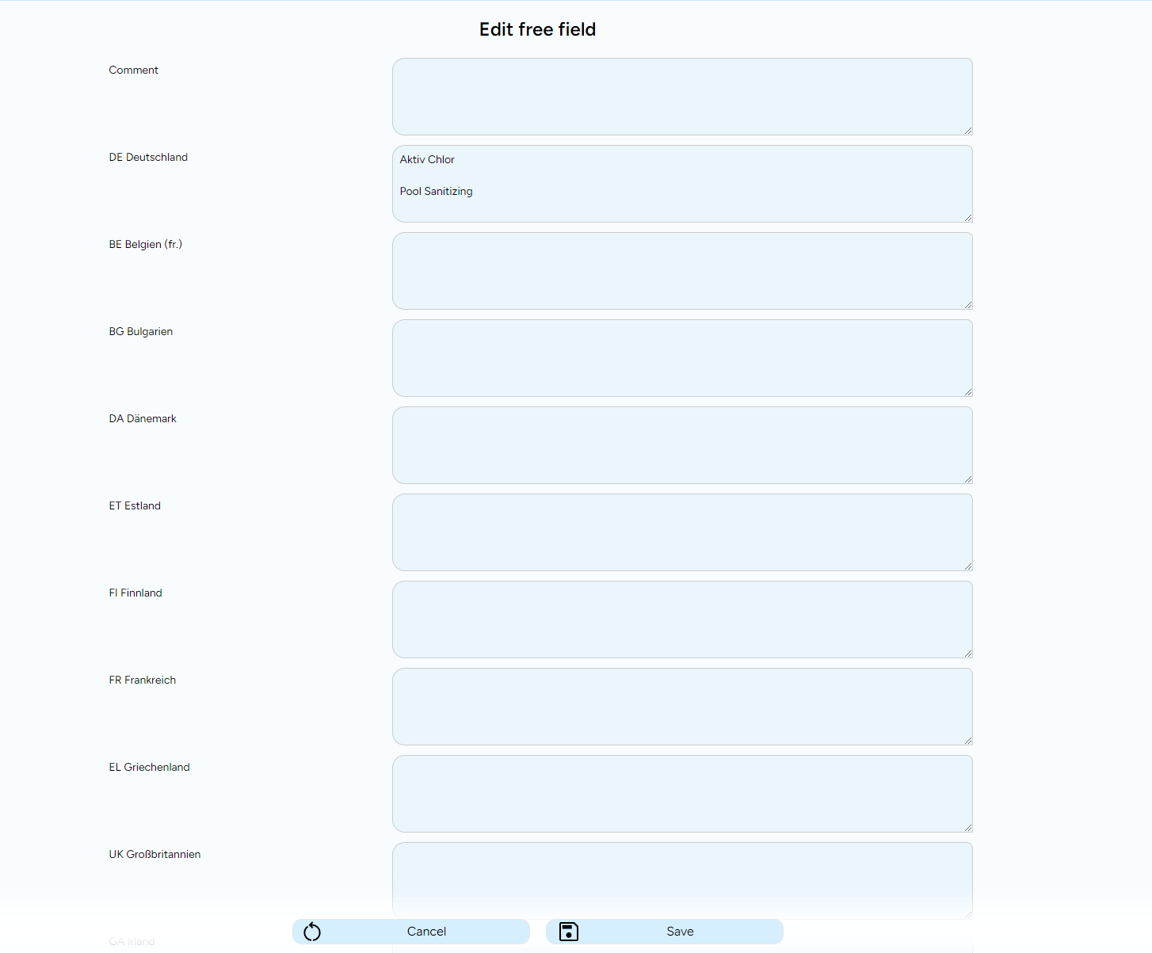Focus the Comment text area
The height and width of the screenshot is (953, 1152).
coord(681,97)
